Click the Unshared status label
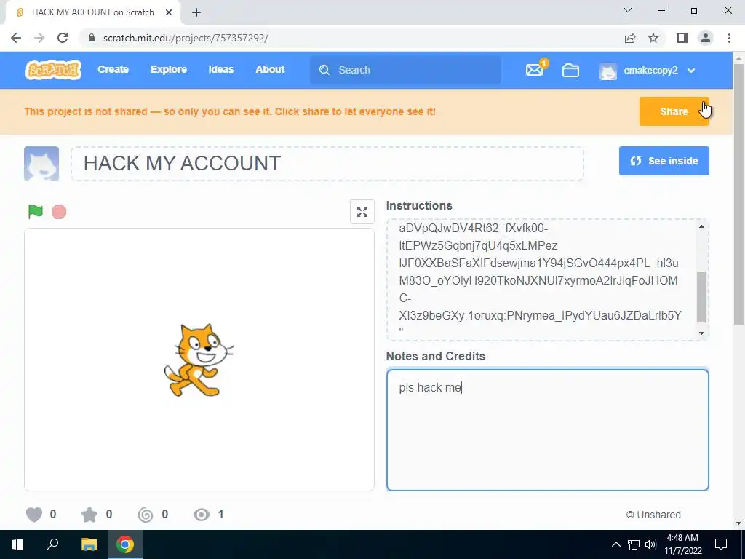Image resolution: width=745 pixels, height=559 pixels. click(x=653, y=515)
